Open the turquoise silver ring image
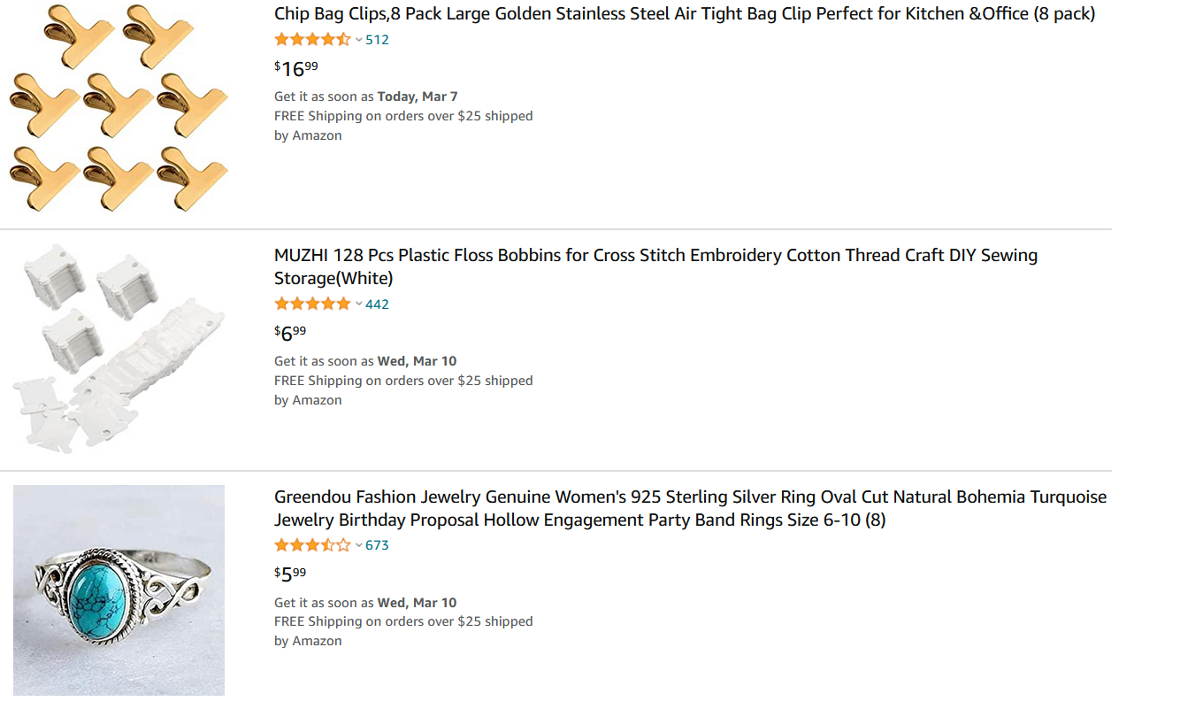1180x709 pixels. 119,590
